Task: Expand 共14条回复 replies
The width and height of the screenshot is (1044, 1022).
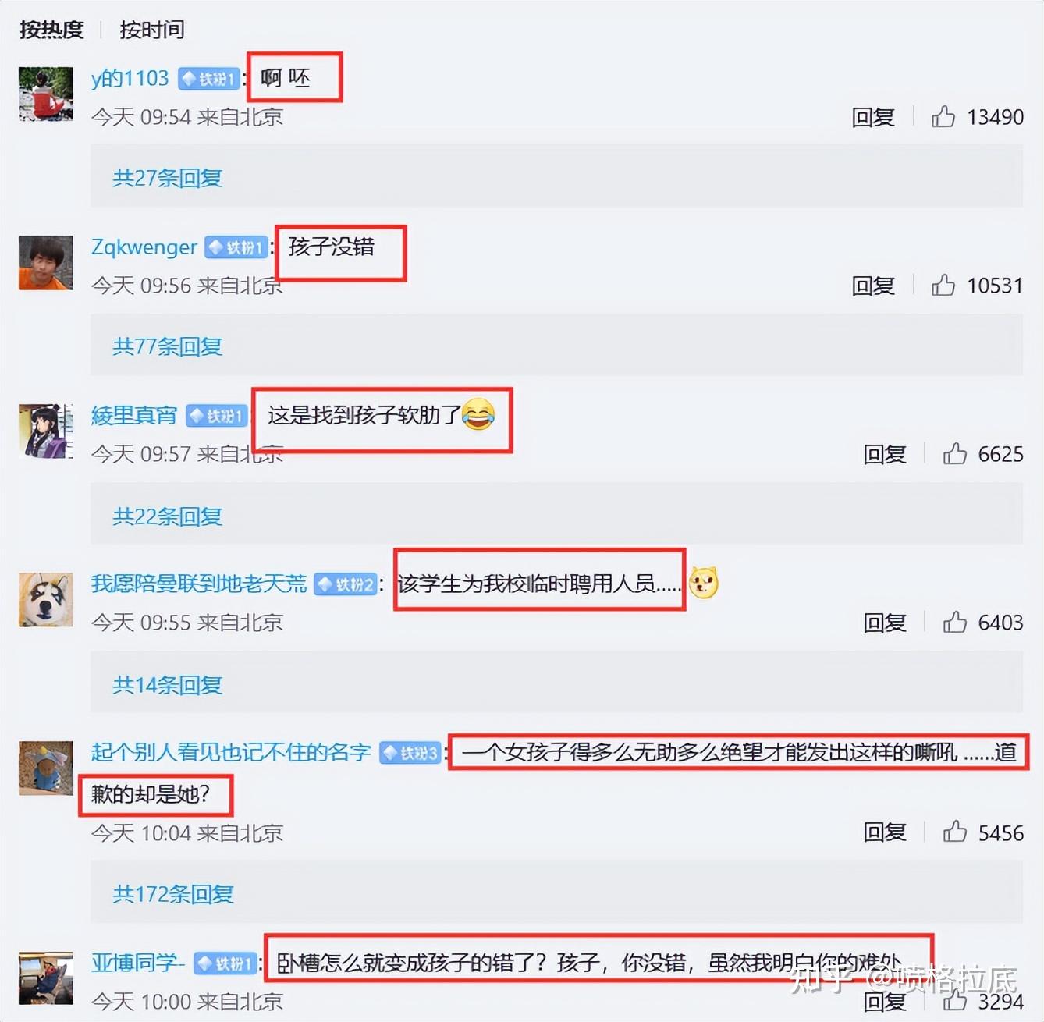Action: click(x=168, y=685)
